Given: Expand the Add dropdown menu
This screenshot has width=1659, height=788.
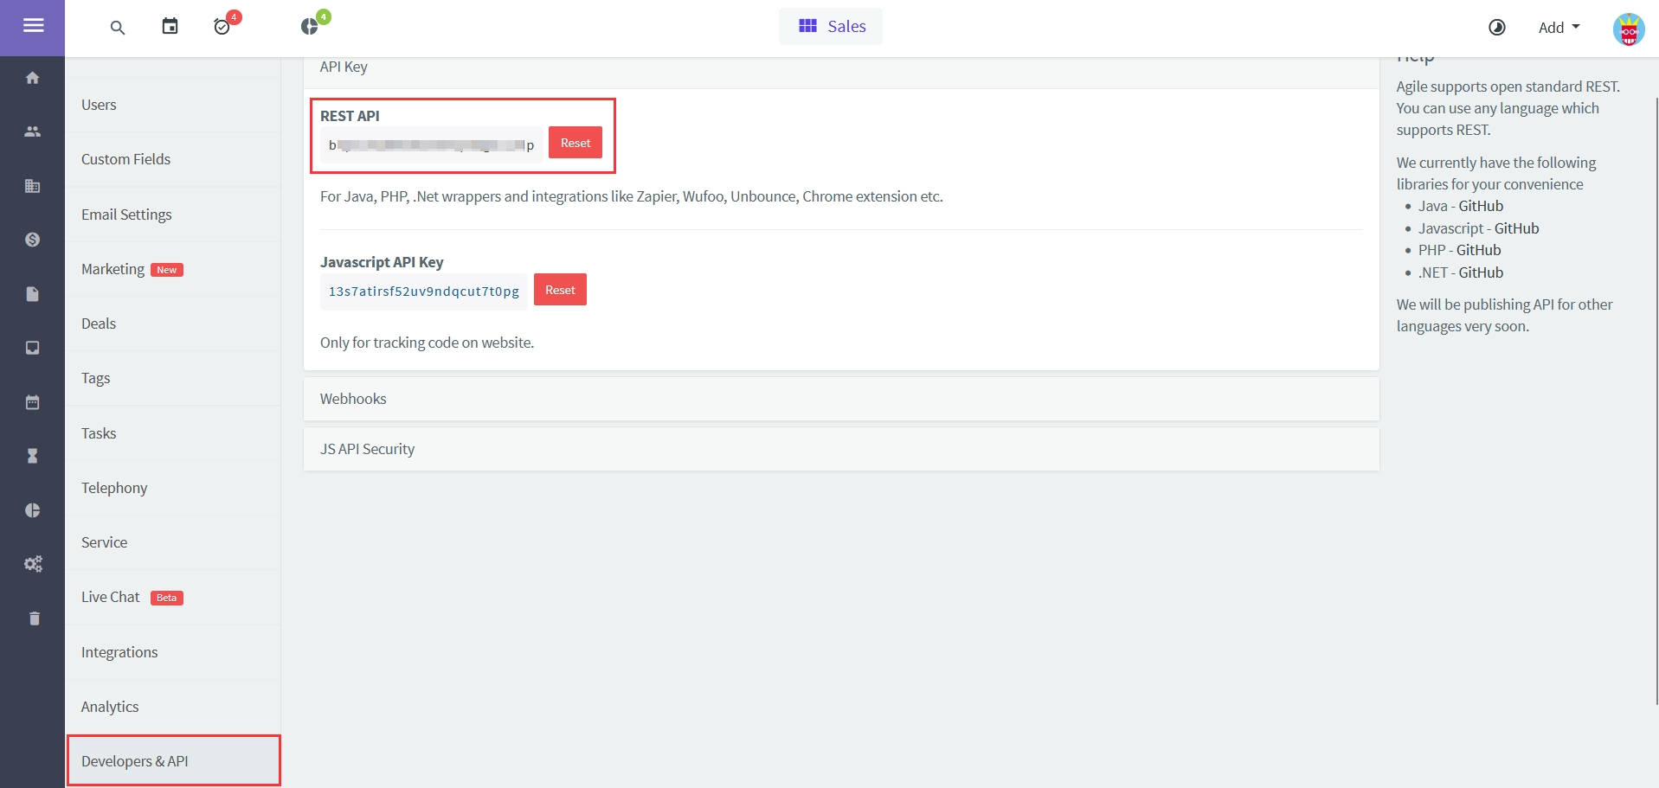Looking at the screenshot, I should pos(1558,28).
